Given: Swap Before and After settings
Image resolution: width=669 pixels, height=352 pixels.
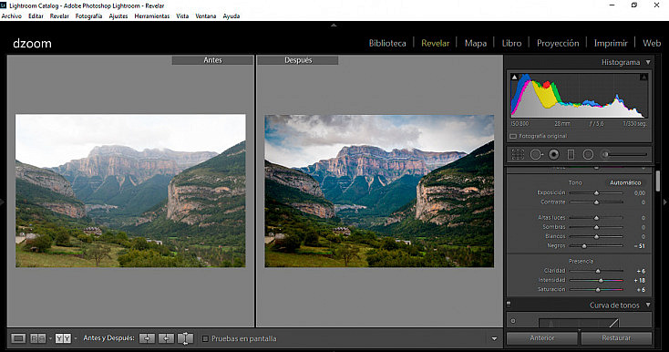Looking at the screenshot, I should [x=185, y=338].
